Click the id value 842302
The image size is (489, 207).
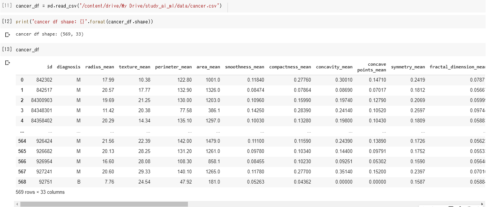(44, 80)
